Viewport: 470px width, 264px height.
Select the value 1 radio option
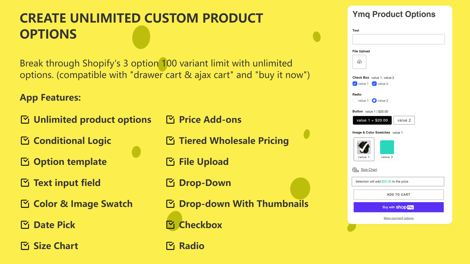355,101
